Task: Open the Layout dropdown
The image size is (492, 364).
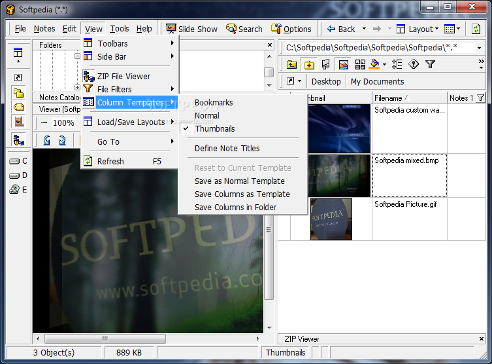Action: tap(418, 29)
